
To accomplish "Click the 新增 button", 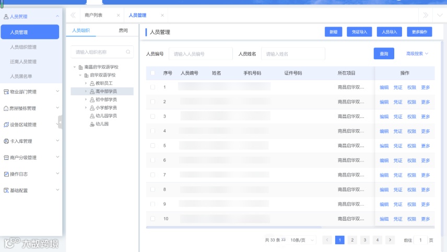I will (x=334, y=32).
